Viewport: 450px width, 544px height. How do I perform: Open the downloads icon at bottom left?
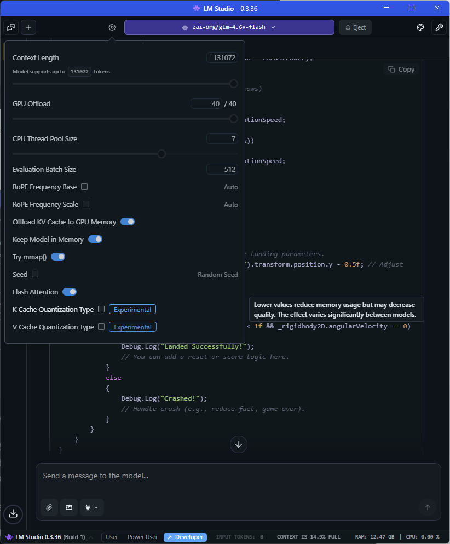point(13,513)
